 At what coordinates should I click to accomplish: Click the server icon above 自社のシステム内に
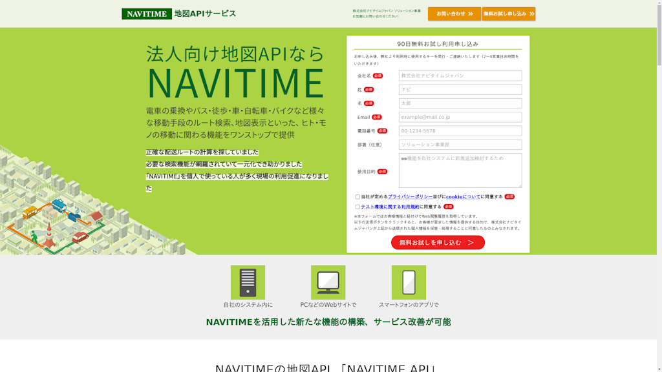(248, 282)
